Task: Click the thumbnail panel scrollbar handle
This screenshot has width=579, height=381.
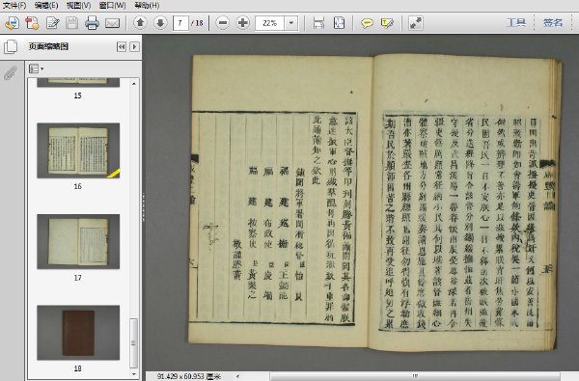Action: (x=134, y=343)
